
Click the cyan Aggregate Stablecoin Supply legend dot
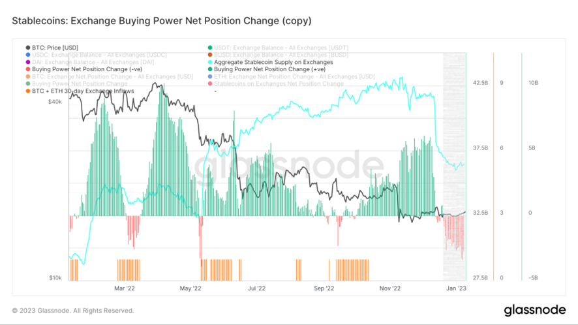coord(209,62)
